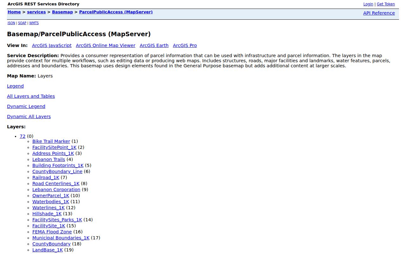Screen dimensions: 406x254
Task: Open the Hillshade_1K layer
Action: (x=47, y=214)
